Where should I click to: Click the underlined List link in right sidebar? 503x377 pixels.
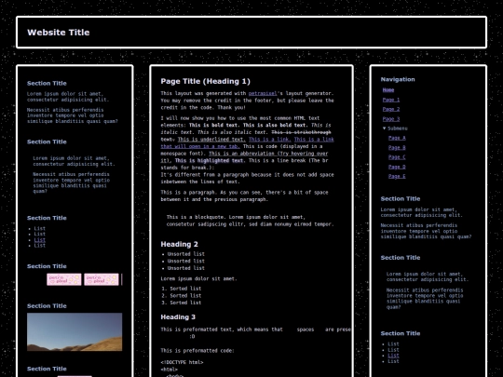394,356
